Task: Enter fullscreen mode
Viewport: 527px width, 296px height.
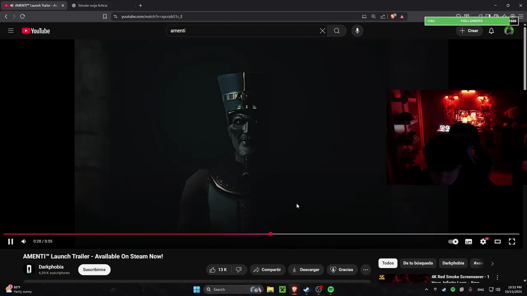Action: (512, 241)
